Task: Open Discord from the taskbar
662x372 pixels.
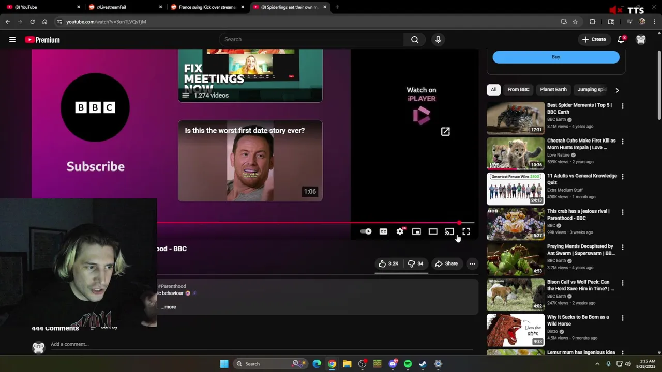Action: (x=393, y=364)
